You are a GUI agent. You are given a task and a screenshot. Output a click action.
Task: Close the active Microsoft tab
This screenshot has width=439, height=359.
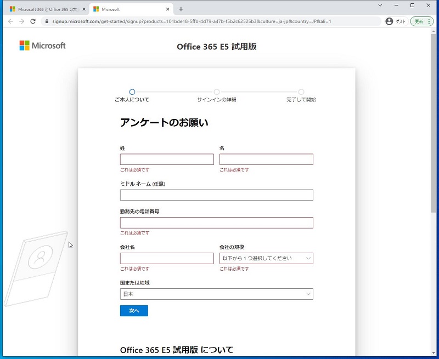point(167,9)
